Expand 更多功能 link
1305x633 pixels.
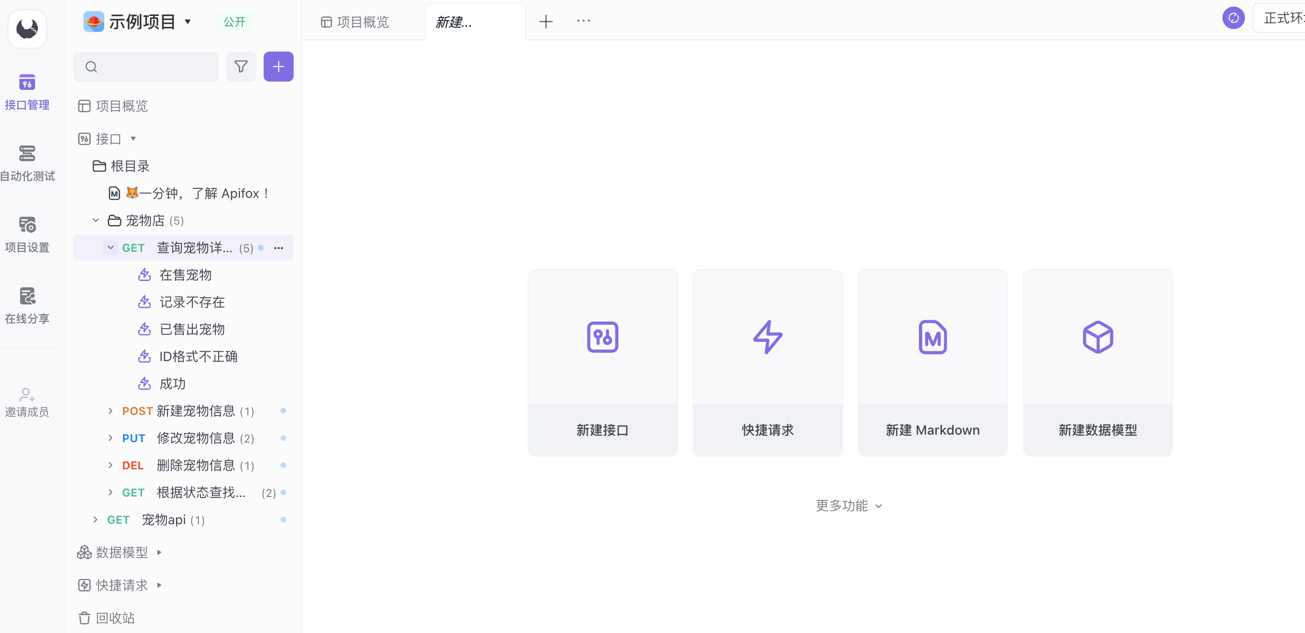849,505
